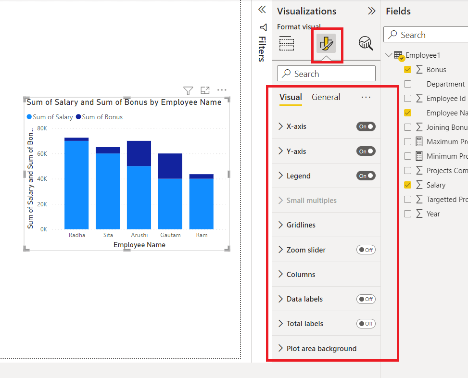Uncheck the Bonus field checkbox

pyautogui.click(x=407, y=69)
